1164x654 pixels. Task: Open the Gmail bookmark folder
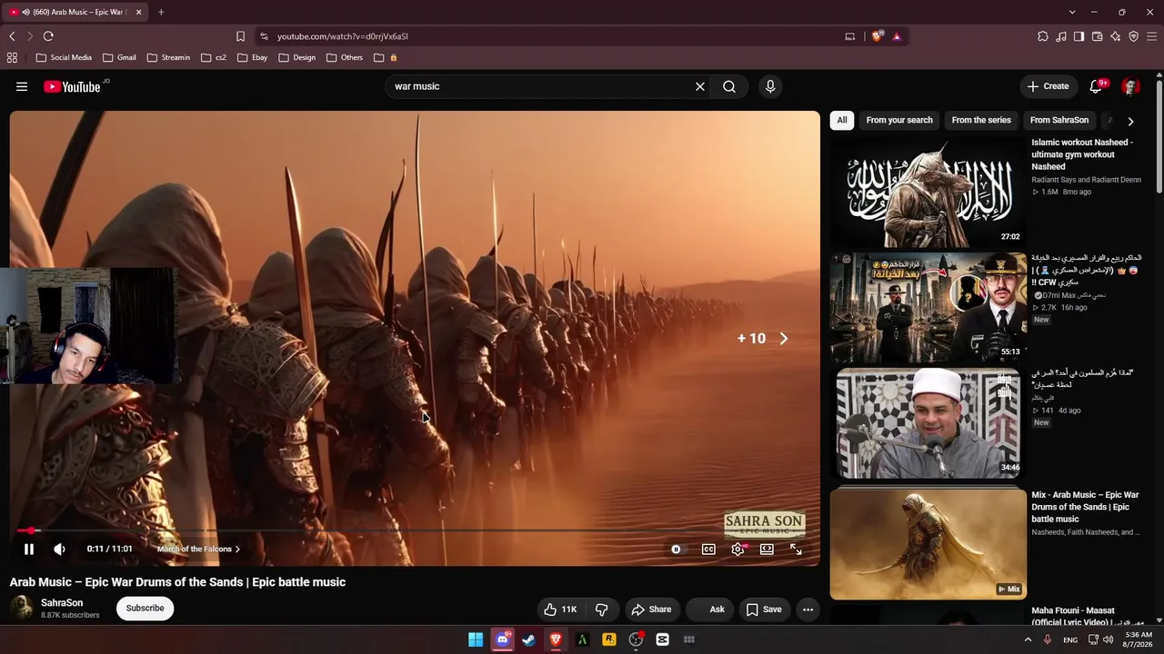[x=119, y=57]
